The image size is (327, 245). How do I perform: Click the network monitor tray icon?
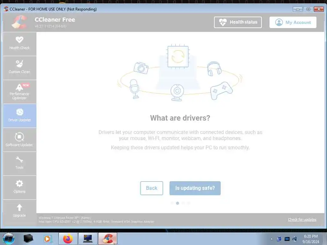(x=287, y=239)
